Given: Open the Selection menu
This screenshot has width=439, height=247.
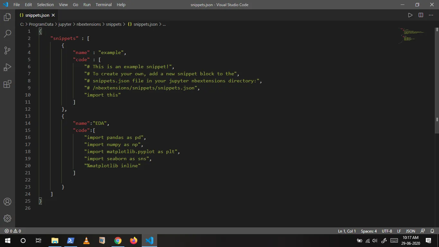Looking at the screenshot, I should point(45,5).
